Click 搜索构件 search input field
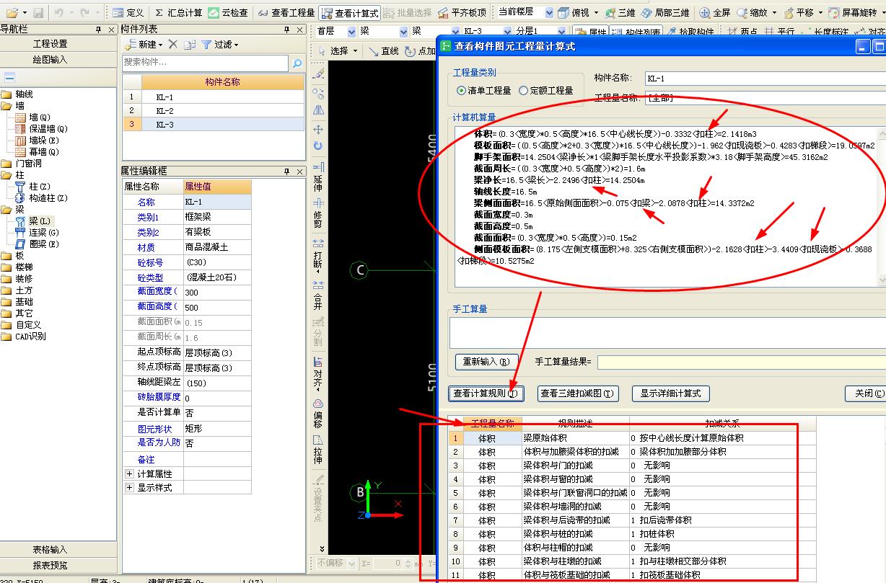The height and width of the screenshot is (583, 886). coord(205,63)
